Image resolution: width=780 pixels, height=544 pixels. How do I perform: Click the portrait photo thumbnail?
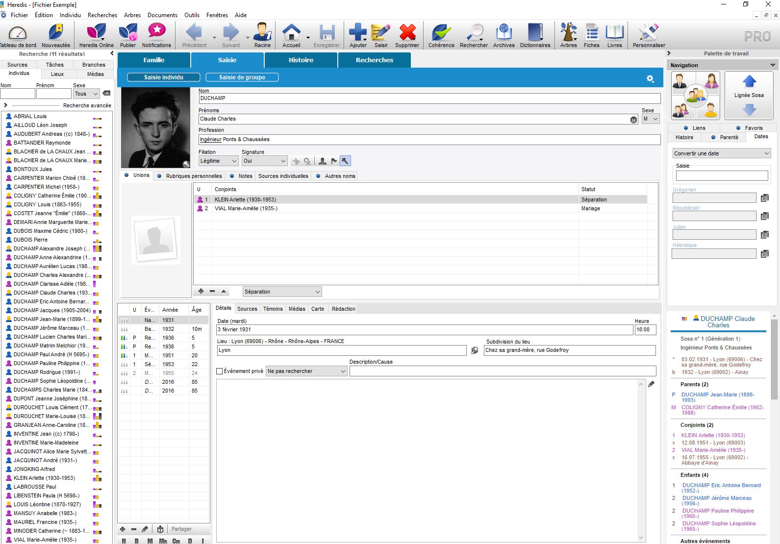click(155, 128)
